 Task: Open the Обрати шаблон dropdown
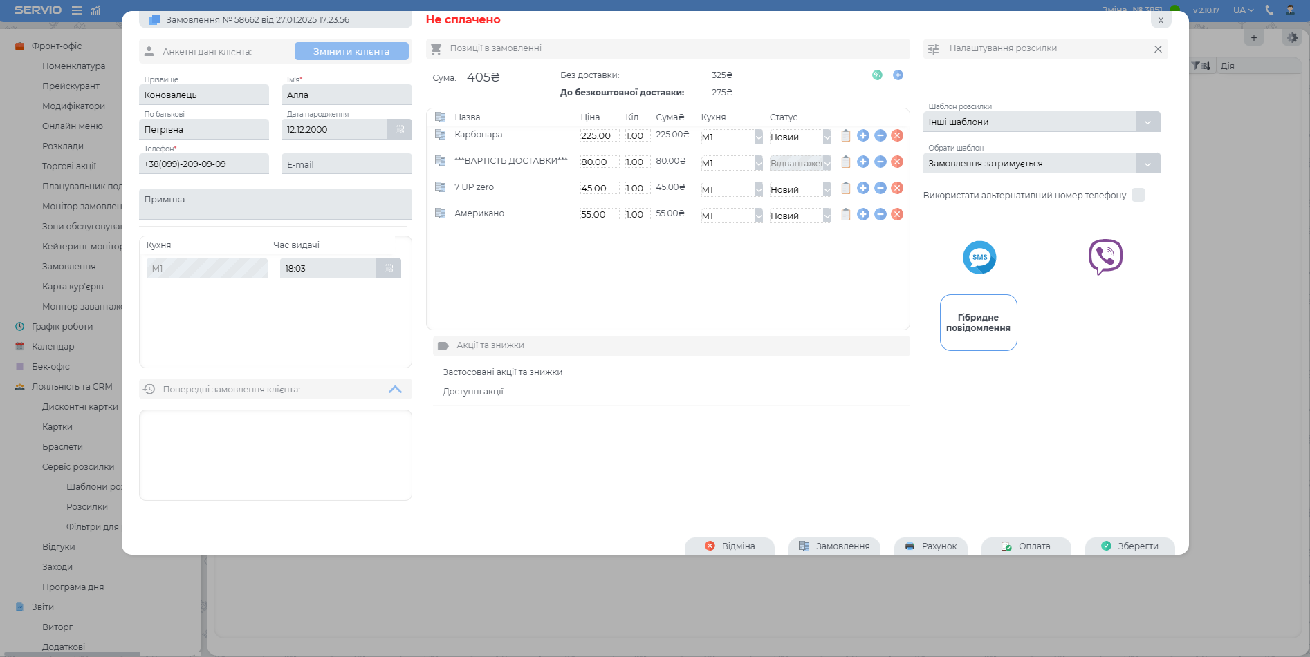(x=1147, y=164)
